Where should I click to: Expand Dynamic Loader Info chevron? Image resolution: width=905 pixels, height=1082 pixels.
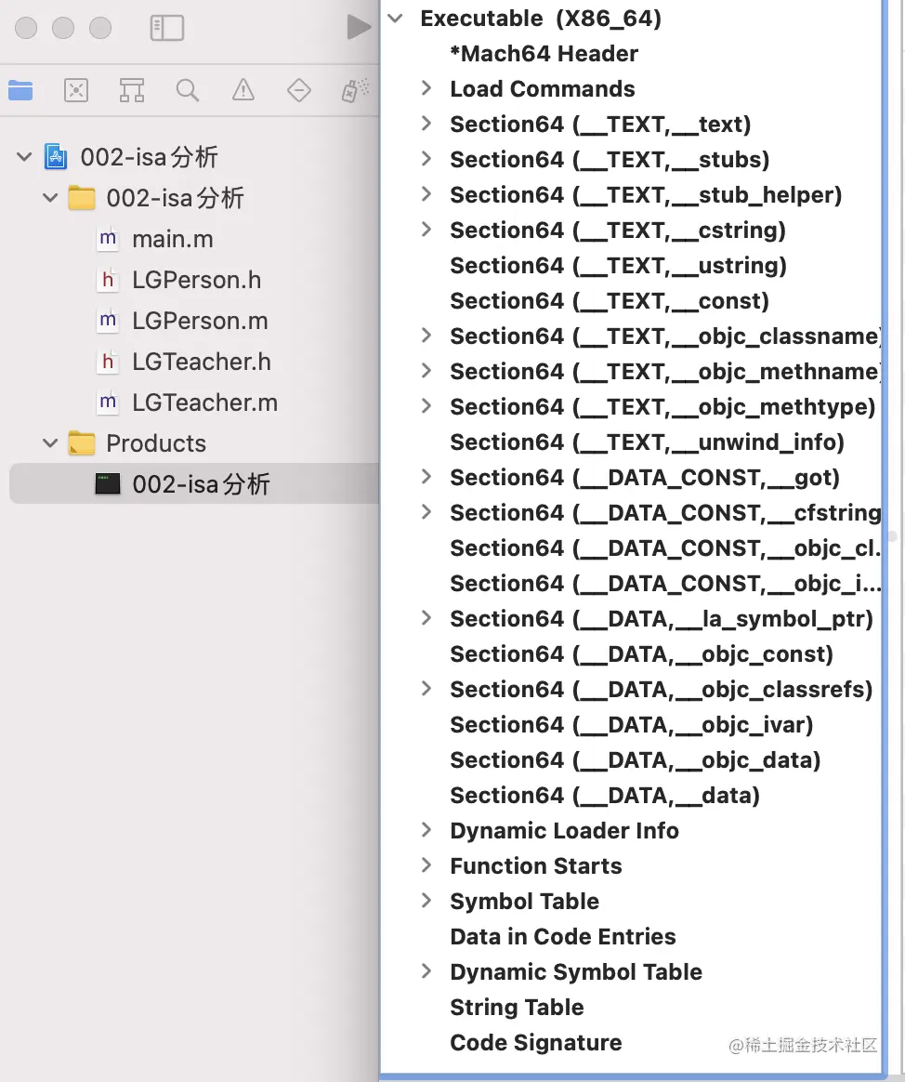click(426, 830)
